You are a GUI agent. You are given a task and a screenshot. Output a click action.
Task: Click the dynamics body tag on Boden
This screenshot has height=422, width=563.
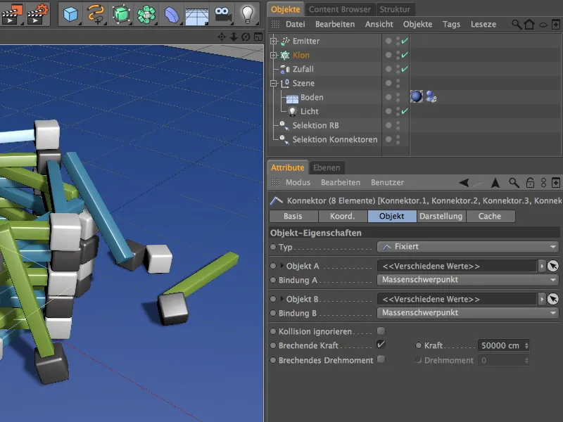point(431,96)
